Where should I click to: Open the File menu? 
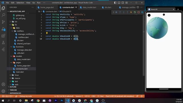pyautogui.click(x=7, y=3)
